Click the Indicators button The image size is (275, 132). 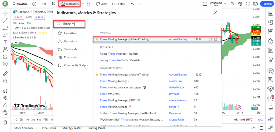pyautogui.click(x=70, y=4)
